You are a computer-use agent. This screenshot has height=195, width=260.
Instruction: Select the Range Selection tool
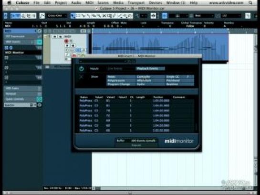(78, 16)
